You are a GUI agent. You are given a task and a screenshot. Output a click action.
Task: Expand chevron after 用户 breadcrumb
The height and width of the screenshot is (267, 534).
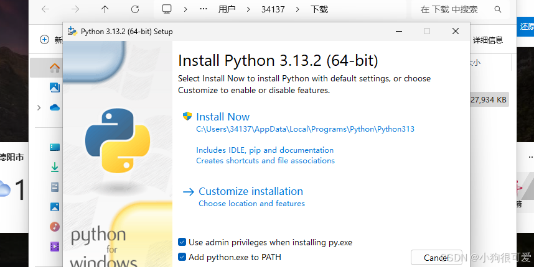point(248,9)
